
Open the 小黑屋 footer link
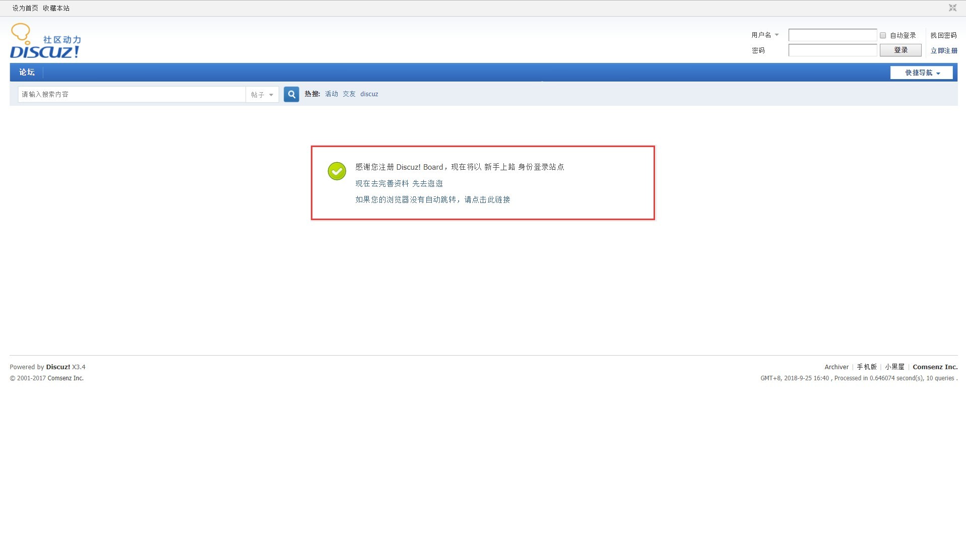894,367
